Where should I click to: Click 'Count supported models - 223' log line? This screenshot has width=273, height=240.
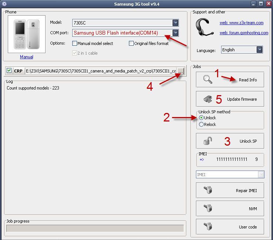coord(33,88)
